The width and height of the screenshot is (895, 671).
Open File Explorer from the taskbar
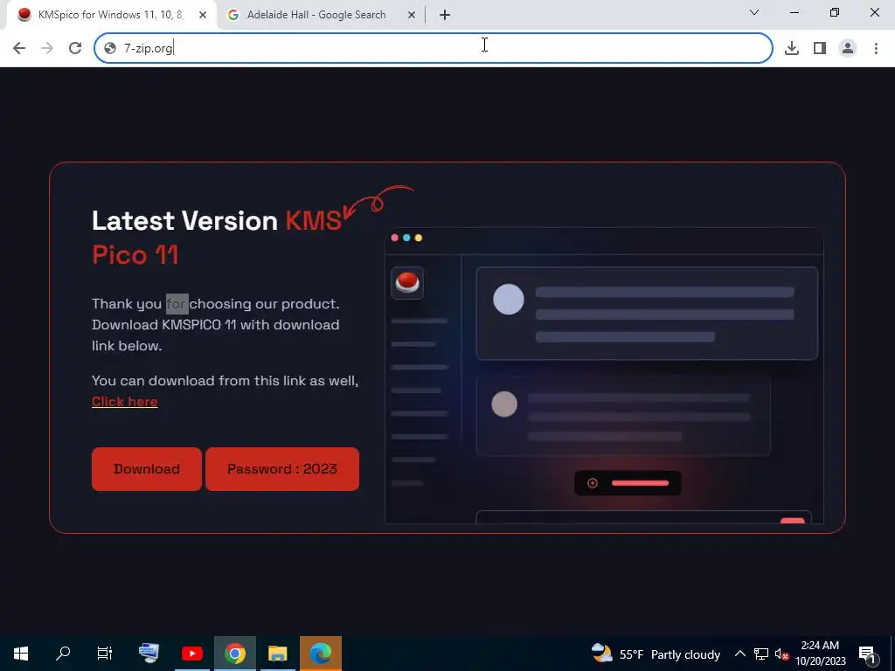click(277, 654)
